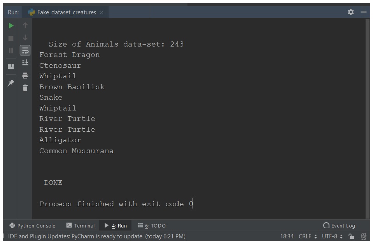Hide the Run tool window with the minus icon

click(x=364, y=12)
